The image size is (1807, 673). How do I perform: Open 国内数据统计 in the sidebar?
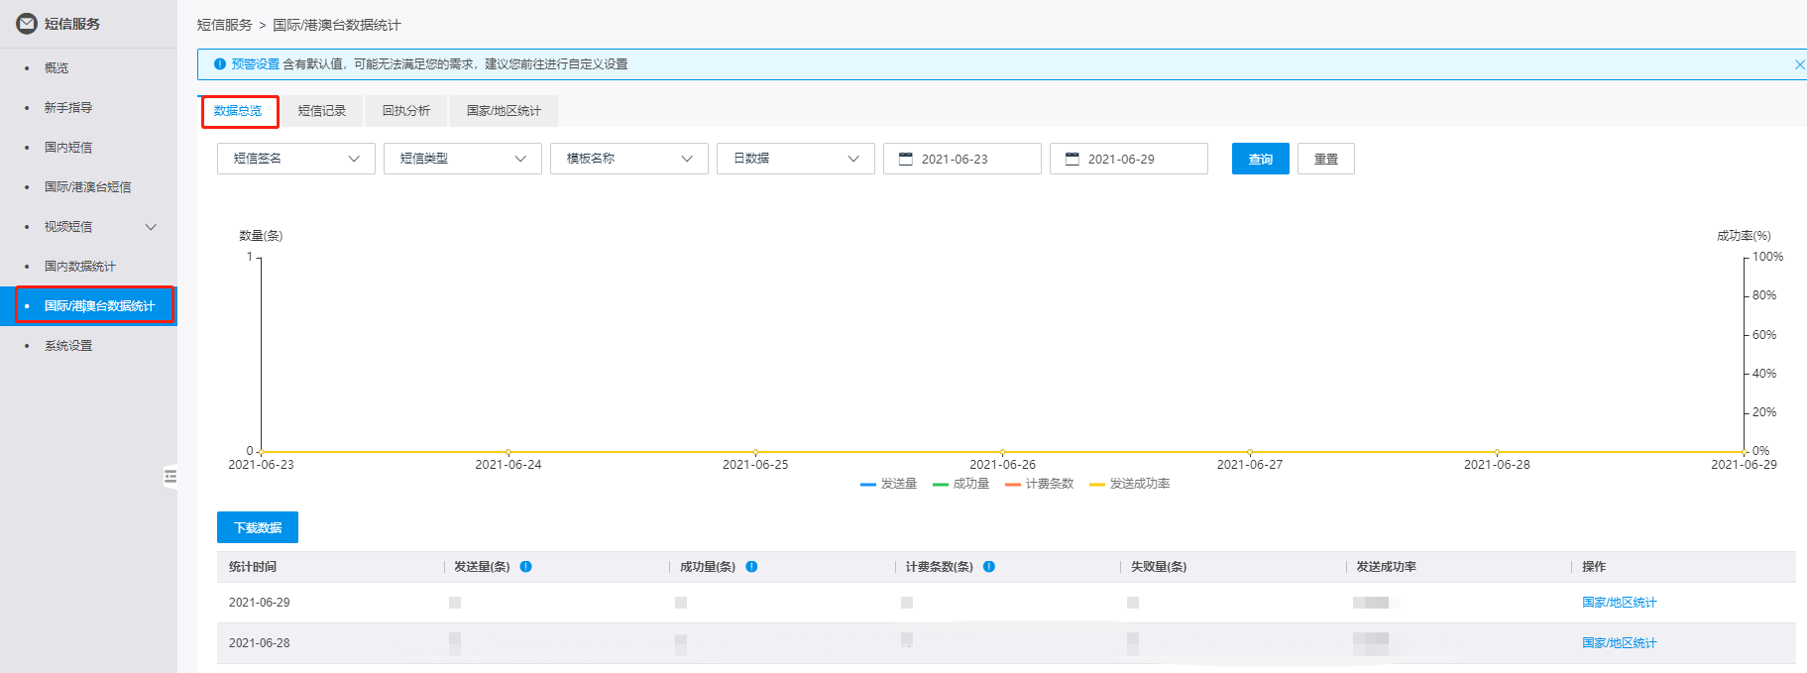(x=80, y=267)
